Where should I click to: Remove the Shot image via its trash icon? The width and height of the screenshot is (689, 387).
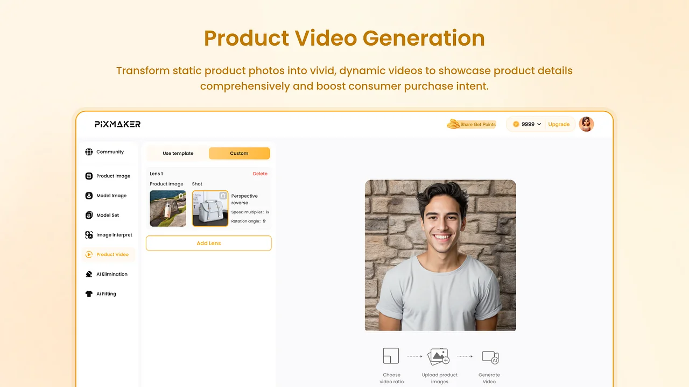pyautogui.click(x=223, y=196)
